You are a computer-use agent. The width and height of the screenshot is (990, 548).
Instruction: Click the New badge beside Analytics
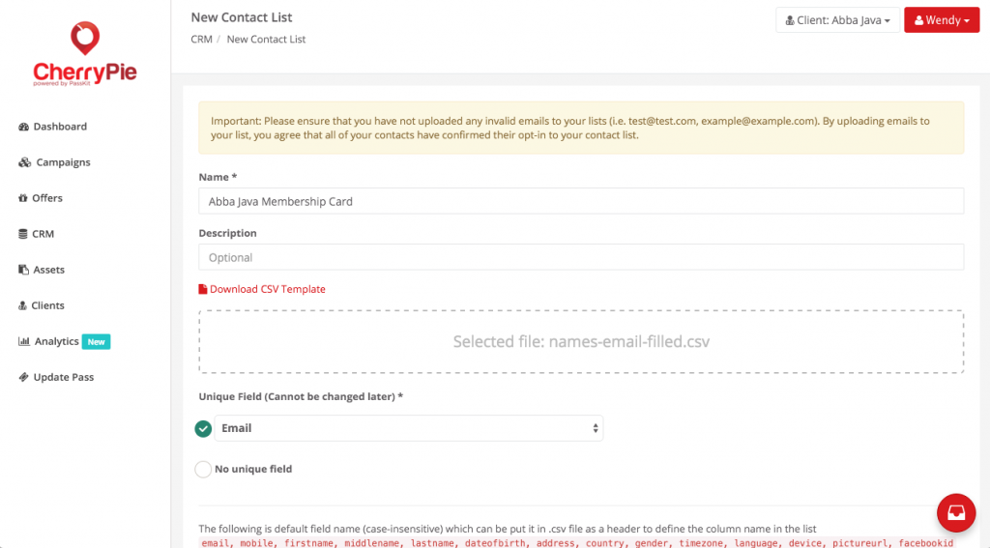96,341
